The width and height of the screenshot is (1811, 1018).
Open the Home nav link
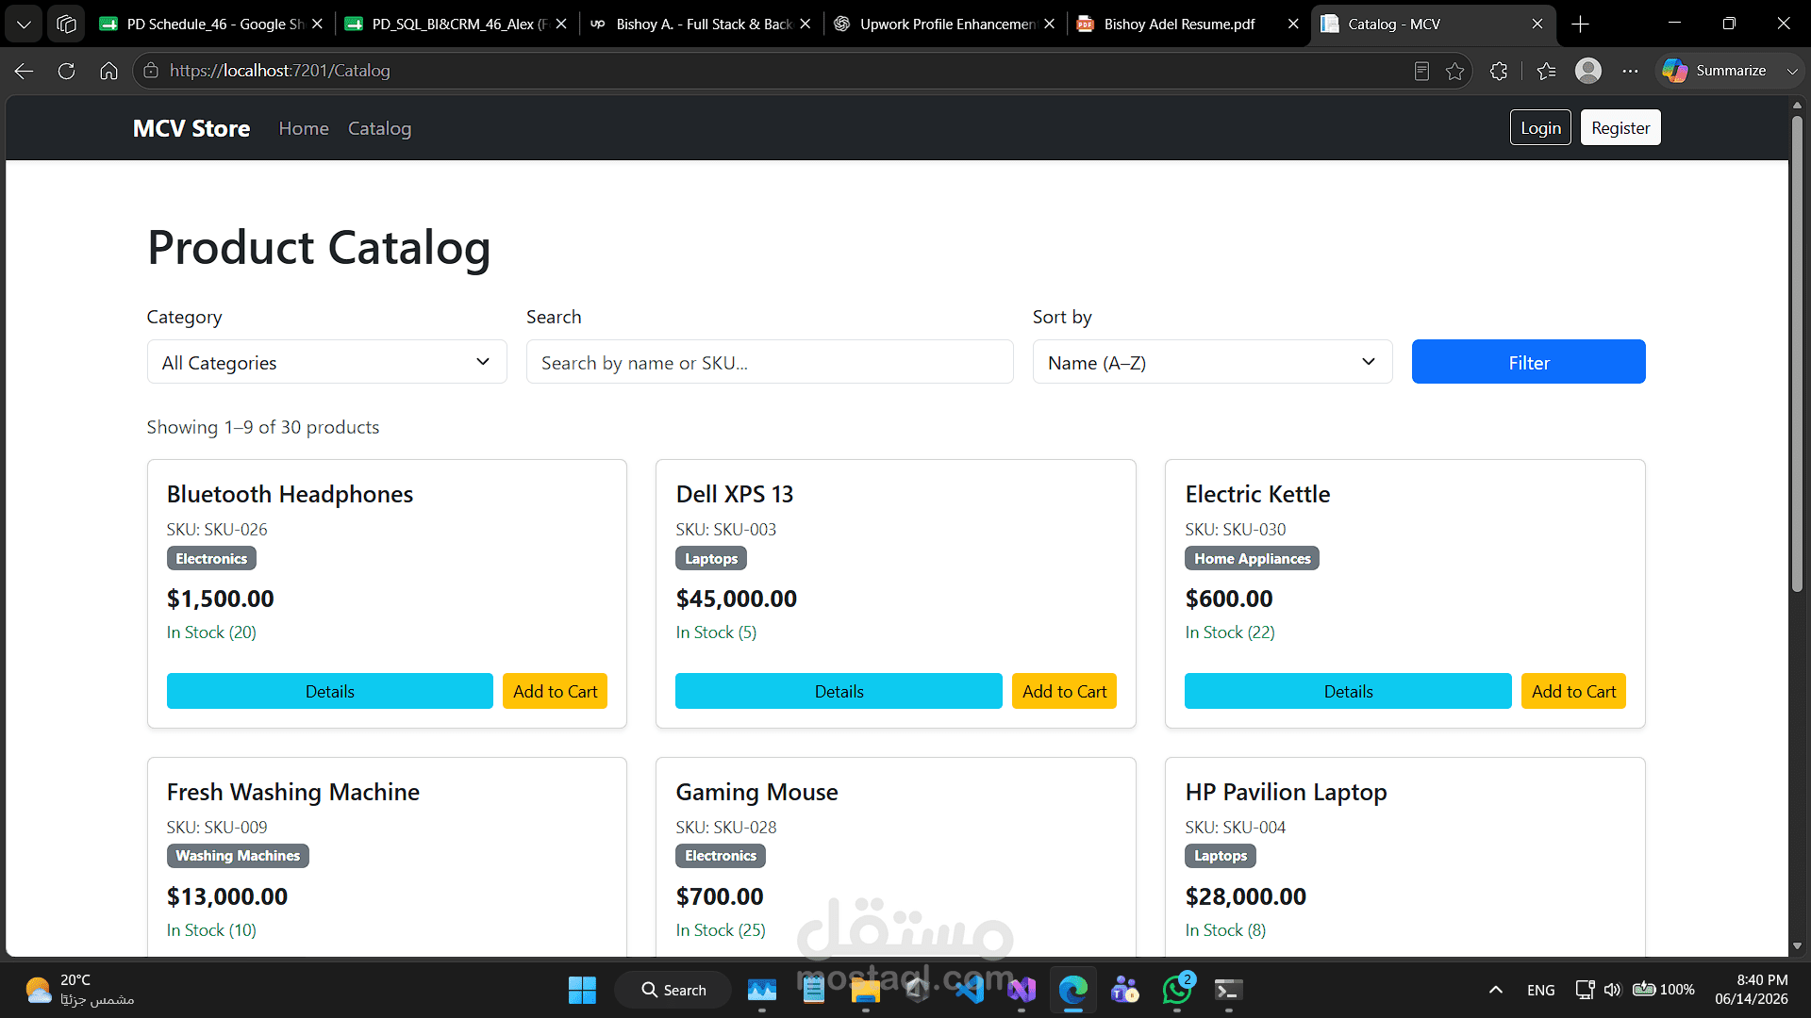point(304,128)
